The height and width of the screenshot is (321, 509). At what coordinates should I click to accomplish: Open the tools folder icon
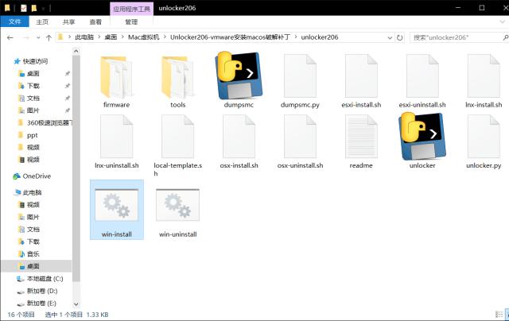coord(177,77)
